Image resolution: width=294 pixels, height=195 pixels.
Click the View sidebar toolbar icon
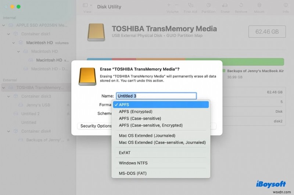point(85,5)
